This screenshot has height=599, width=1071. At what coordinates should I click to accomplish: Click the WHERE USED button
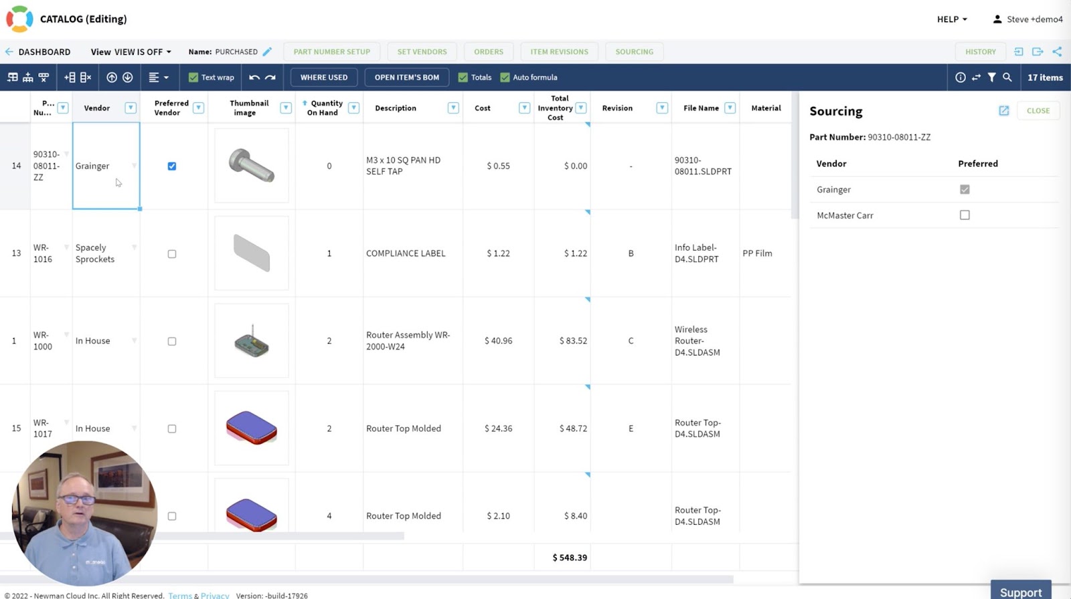click(x=324, y=78)
